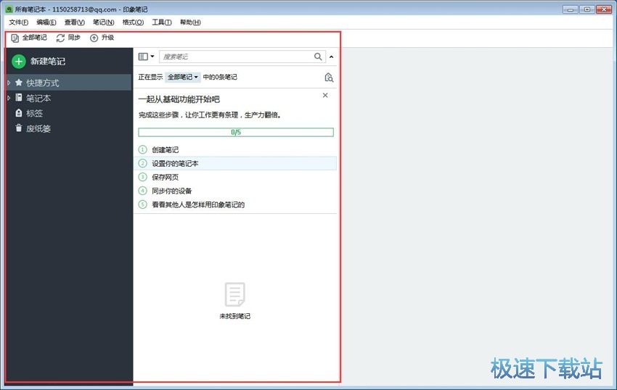Click the All Notes toolbar icon
This screenshot has height=390, width=617.
point(15,38)
